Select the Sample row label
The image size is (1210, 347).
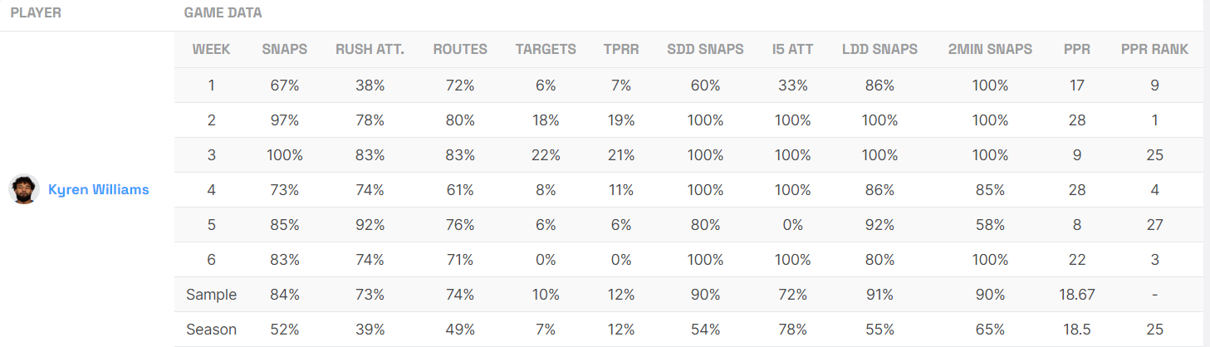pyautogui.click(x=212, y=295)
